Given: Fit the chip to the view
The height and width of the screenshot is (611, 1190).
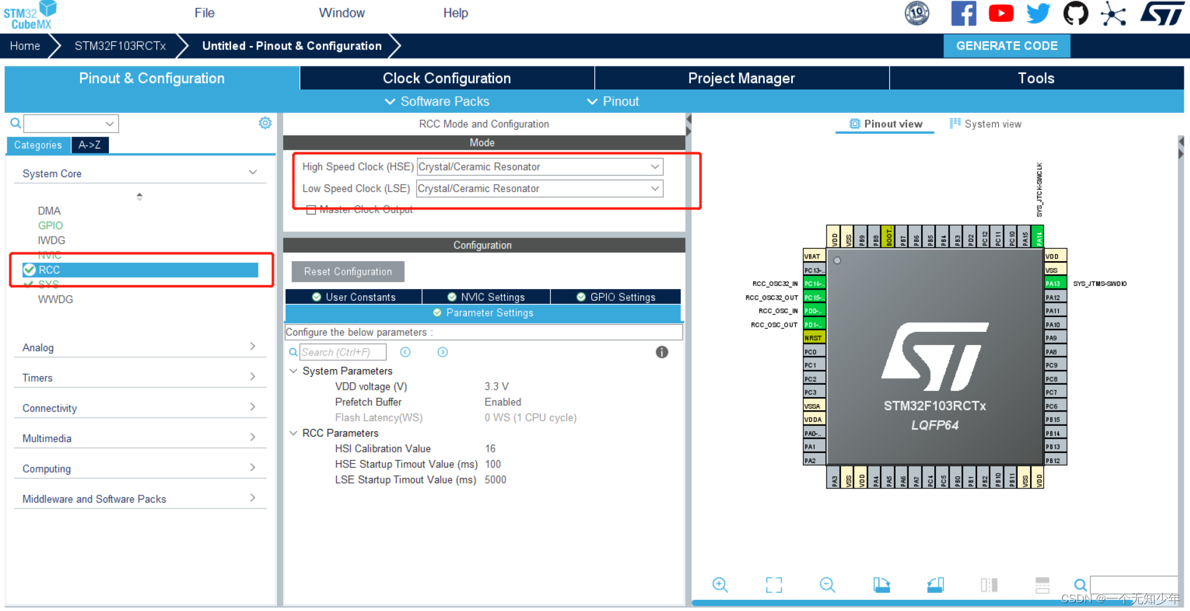Looking at the screenshot, I should (774, 584).
